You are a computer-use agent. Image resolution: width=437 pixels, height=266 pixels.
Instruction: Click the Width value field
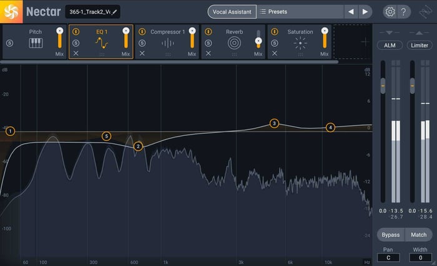420,258
